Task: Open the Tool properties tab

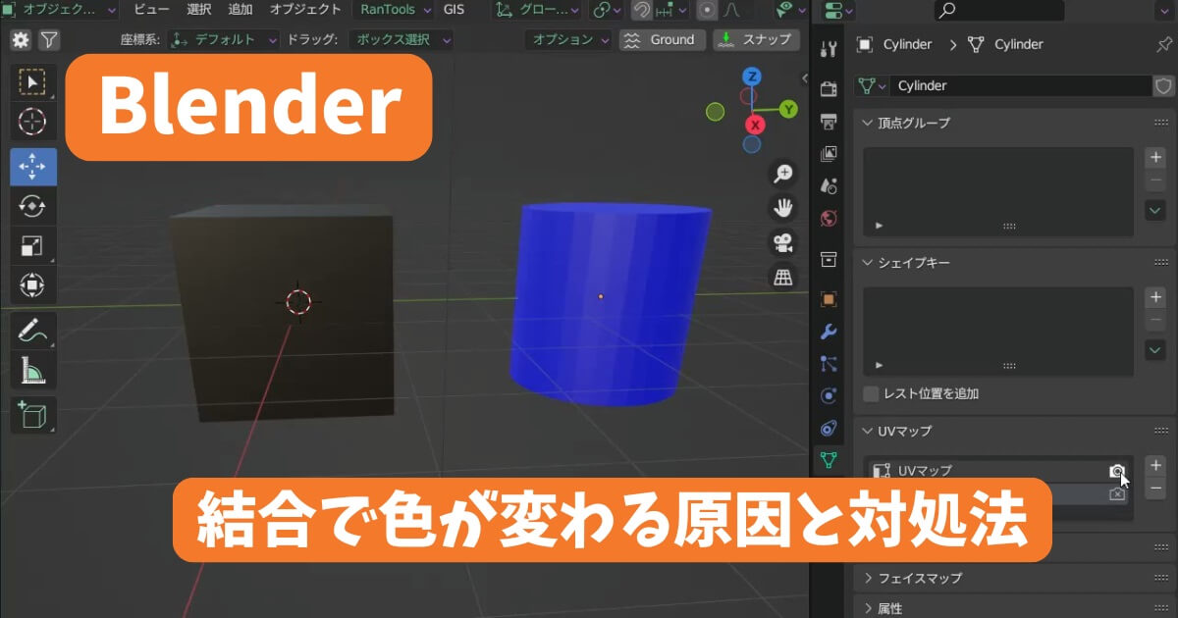Action: pos(829,49)
